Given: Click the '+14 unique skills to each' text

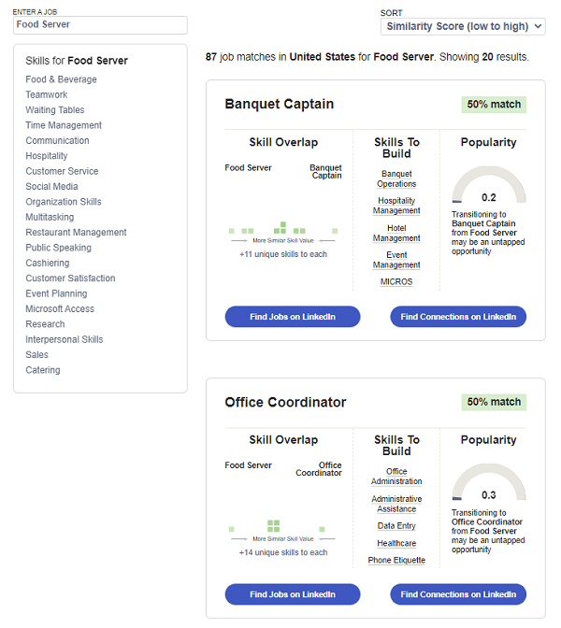Looking at the screenshot, I should pyautogui.click(x=283, y=552).
